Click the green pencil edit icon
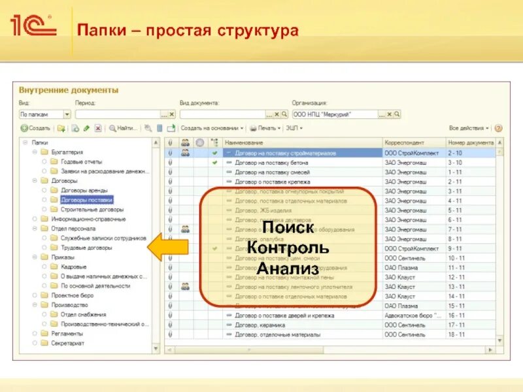The width and height of the screenshot is (523, 392). [x=87, y=128]
